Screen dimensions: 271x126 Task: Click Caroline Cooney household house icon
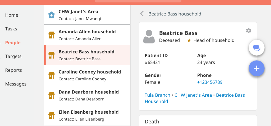point(51,75)
